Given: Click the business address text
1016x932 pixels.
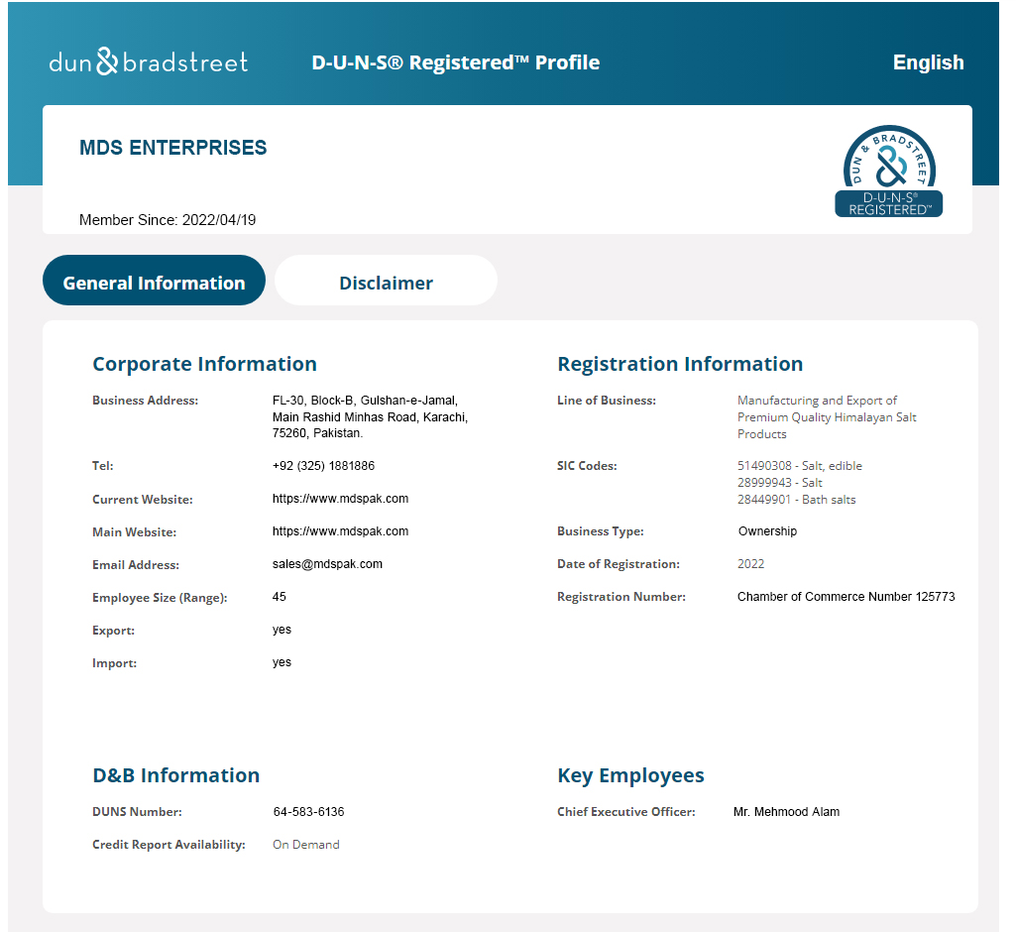Looking at the screenshot, I should pos(370,417).
